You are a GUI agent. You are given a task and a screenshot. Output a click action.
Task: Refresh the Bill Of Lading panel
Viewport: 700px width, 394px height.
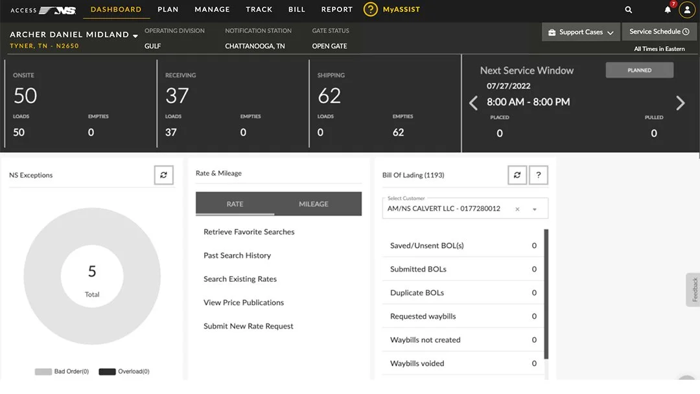tap(517, 175)
